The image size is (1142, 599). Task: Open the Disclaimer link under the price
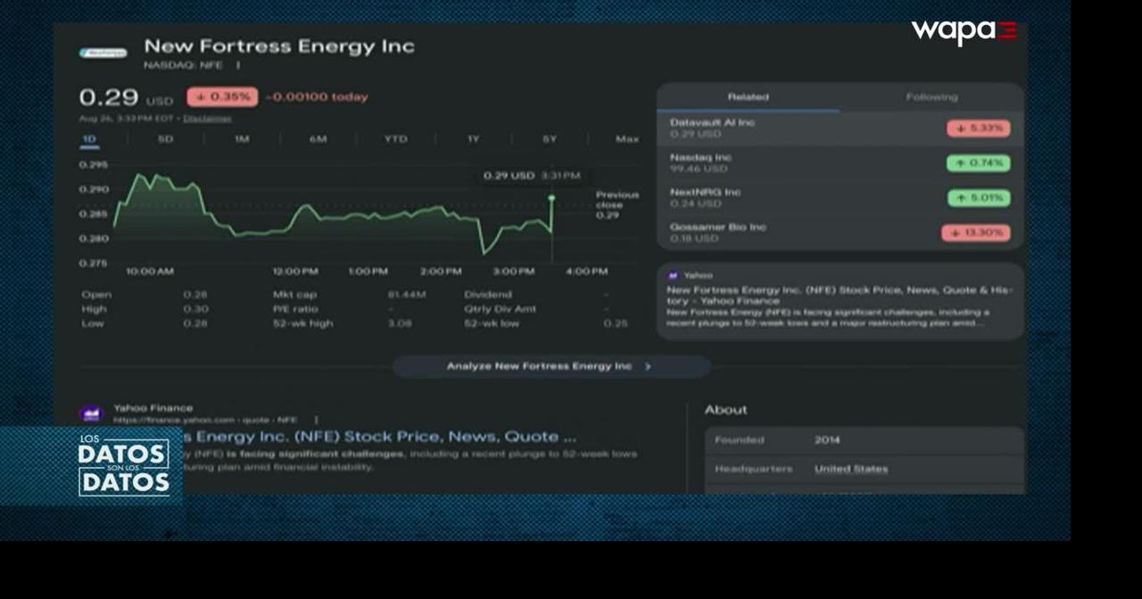click(207, 118)
